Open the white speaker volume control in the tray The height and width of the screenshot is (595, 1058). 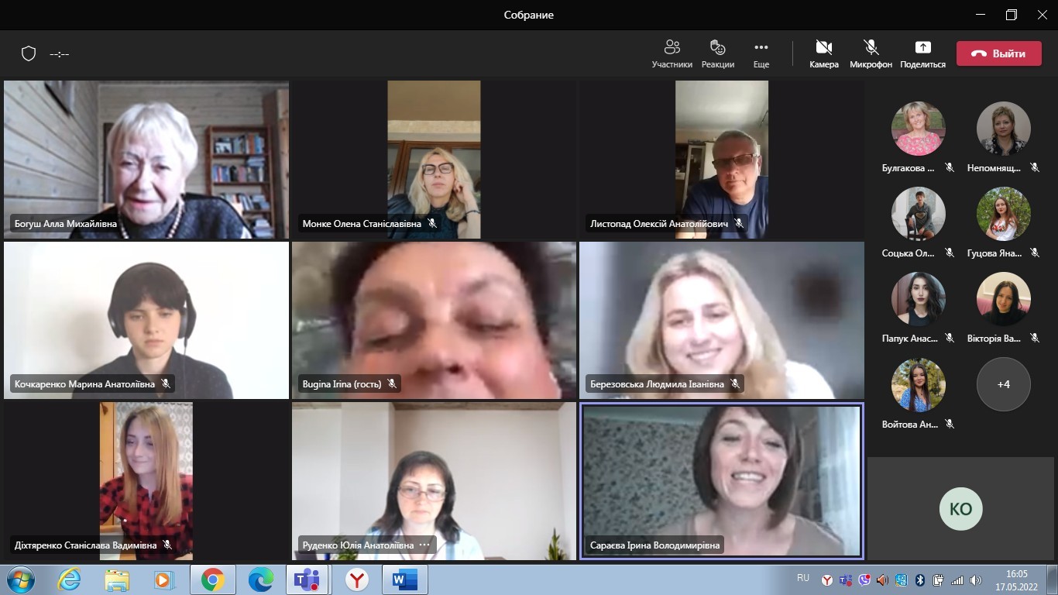coord(976,580)
